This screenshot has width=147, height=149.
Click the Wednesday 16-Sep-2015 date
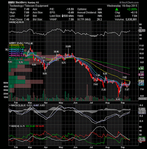pyautogui.click(x=122, y=6)
